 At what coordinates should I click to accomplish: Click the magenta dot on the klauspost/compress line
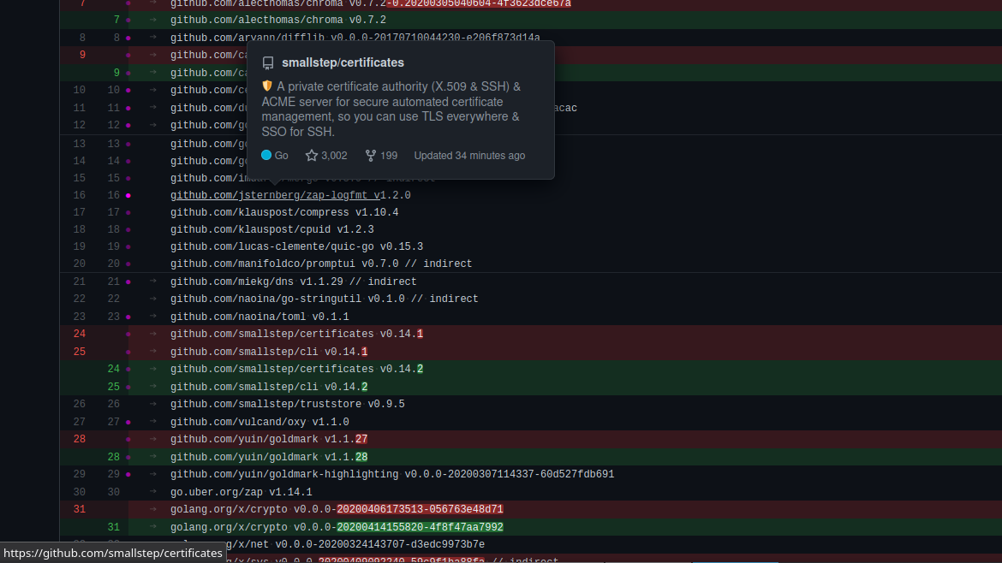pyautogui.click(x=128, y=212)
